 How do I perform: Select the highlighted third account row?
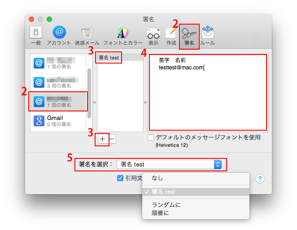[x=58, y=102]
